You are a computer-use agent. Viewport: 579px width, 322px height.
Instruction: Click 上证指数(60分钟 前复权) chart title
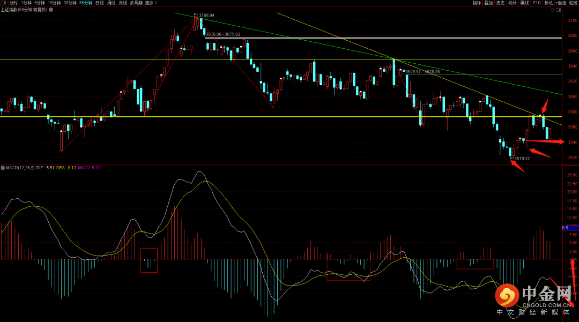pyautogui.click(x=24, y=10)
